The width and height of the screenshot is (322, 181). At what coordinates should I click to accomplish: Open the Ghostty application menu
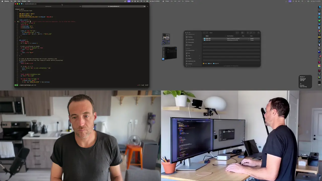pyautogui.click(x=7, y=1)
